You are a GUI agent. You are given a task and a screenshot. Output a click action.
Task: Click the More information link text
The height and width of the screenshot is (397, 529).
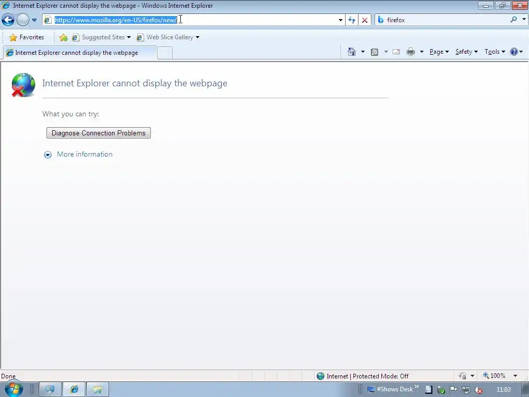click(85, 154)
